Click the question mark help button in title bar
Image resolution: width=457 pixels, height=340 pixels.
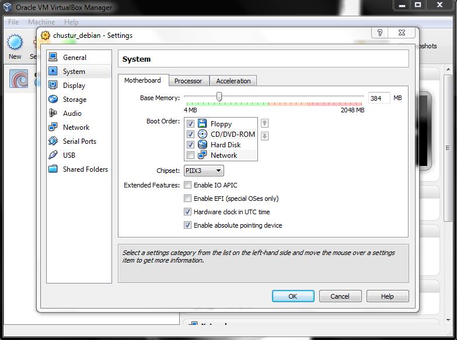tap(380, 33)
